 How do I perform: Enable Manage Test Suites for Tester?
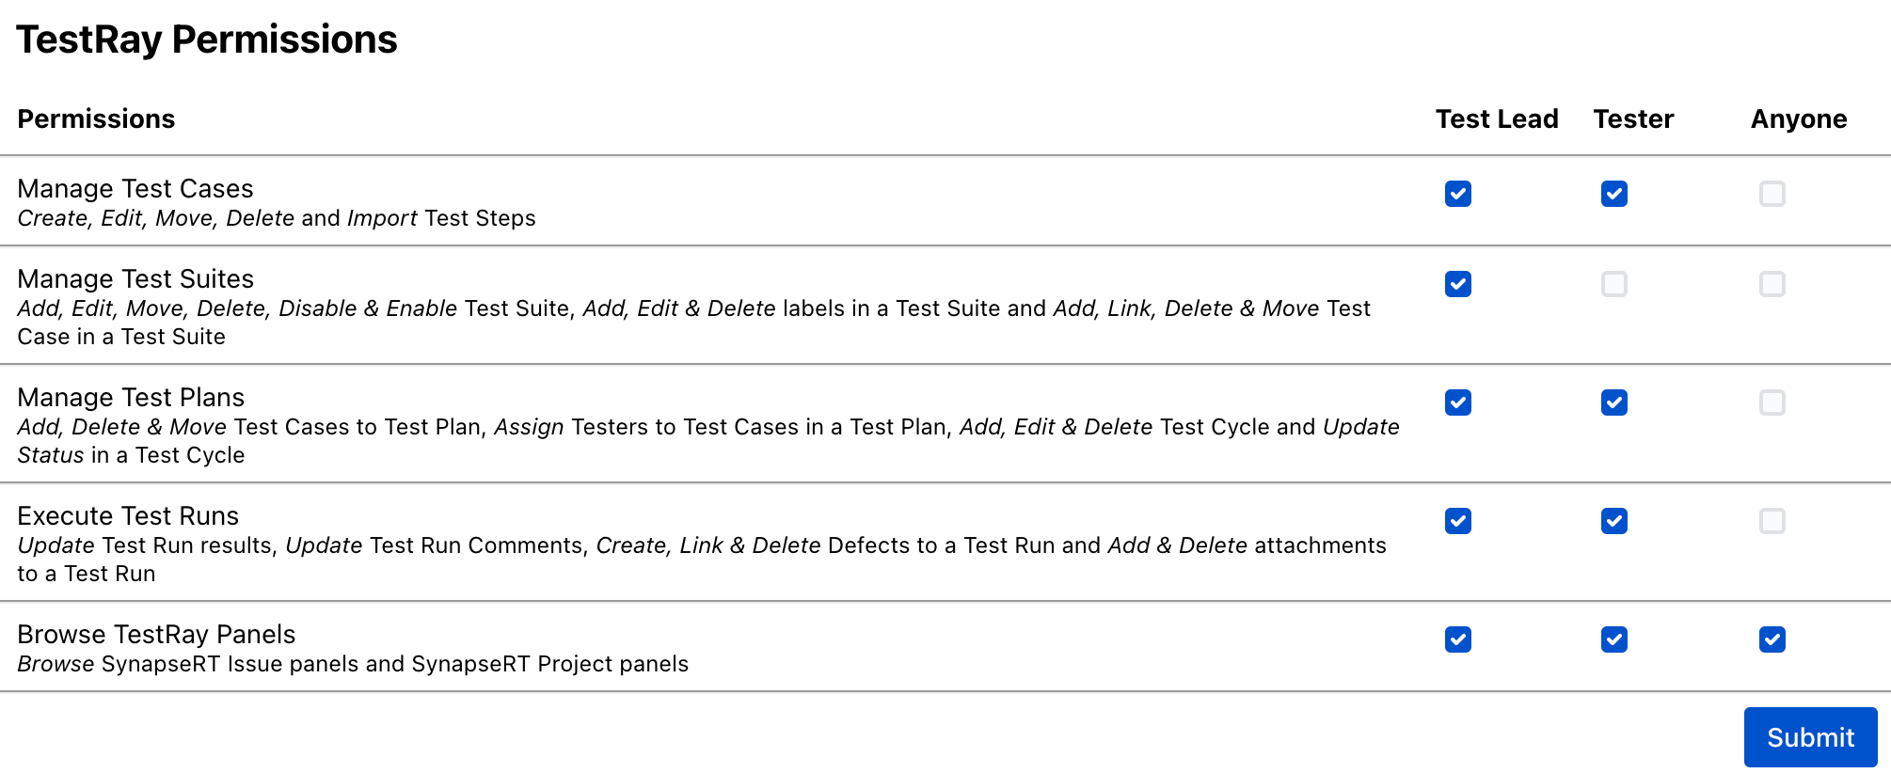(1614, 284)
